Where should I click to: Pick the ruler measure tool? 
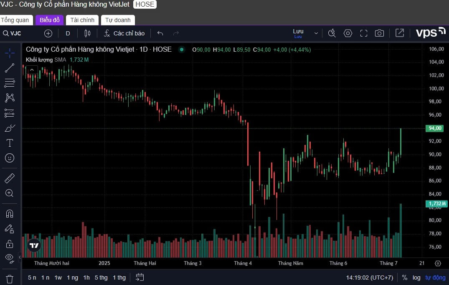[x=9, y=178]
